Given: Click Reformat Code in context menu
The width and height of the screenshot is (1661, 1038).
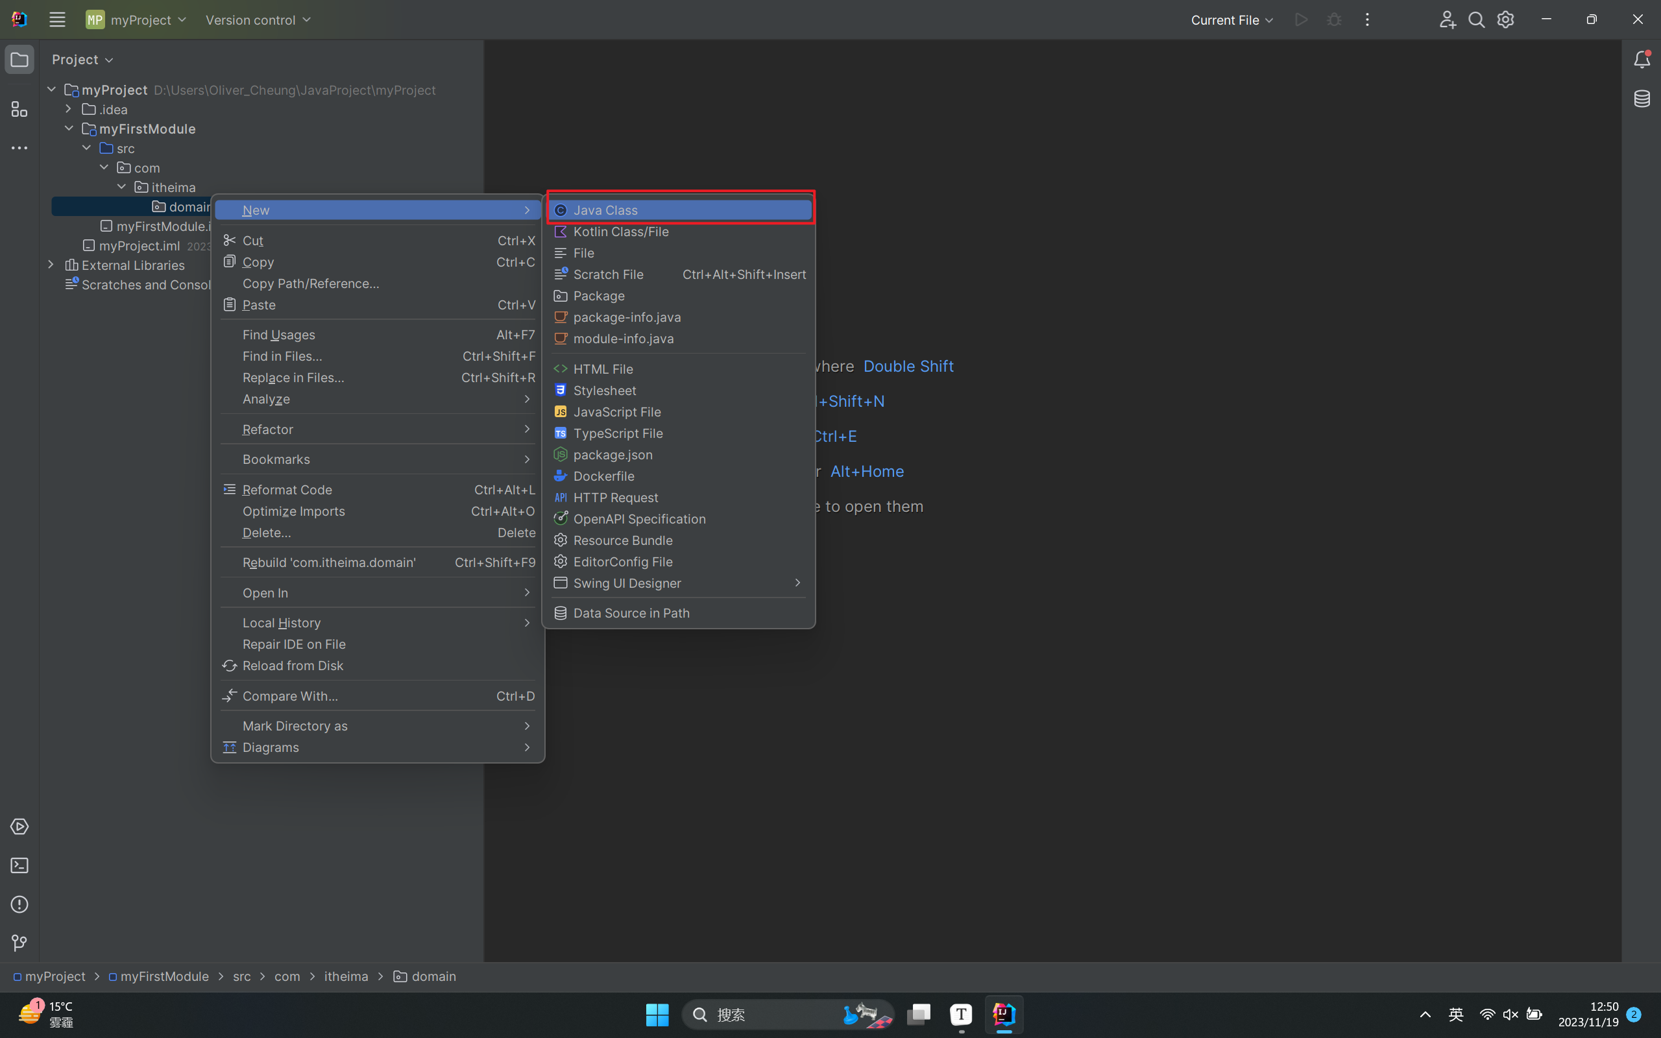Looking at the screenshot, I should pyautogui.click(x=287, y=489).
